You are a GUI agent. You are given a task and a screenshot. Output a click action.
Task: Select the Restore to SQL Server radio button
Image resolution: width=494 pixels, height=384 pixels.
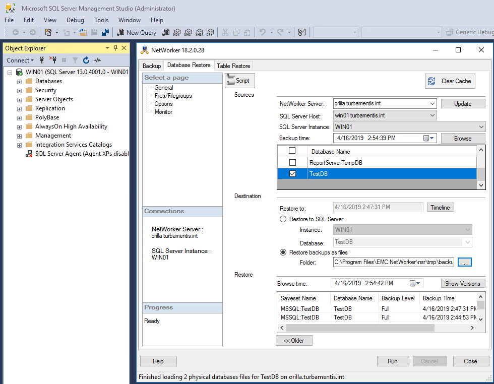[283, 219]
